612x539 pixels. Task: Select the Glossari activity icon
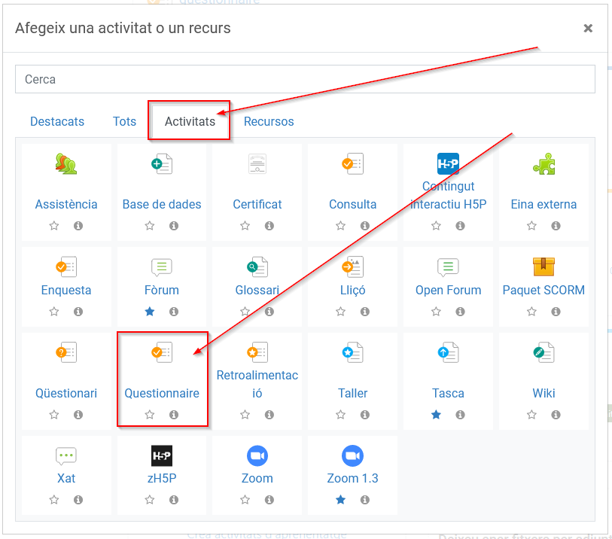tap(257, 266)
